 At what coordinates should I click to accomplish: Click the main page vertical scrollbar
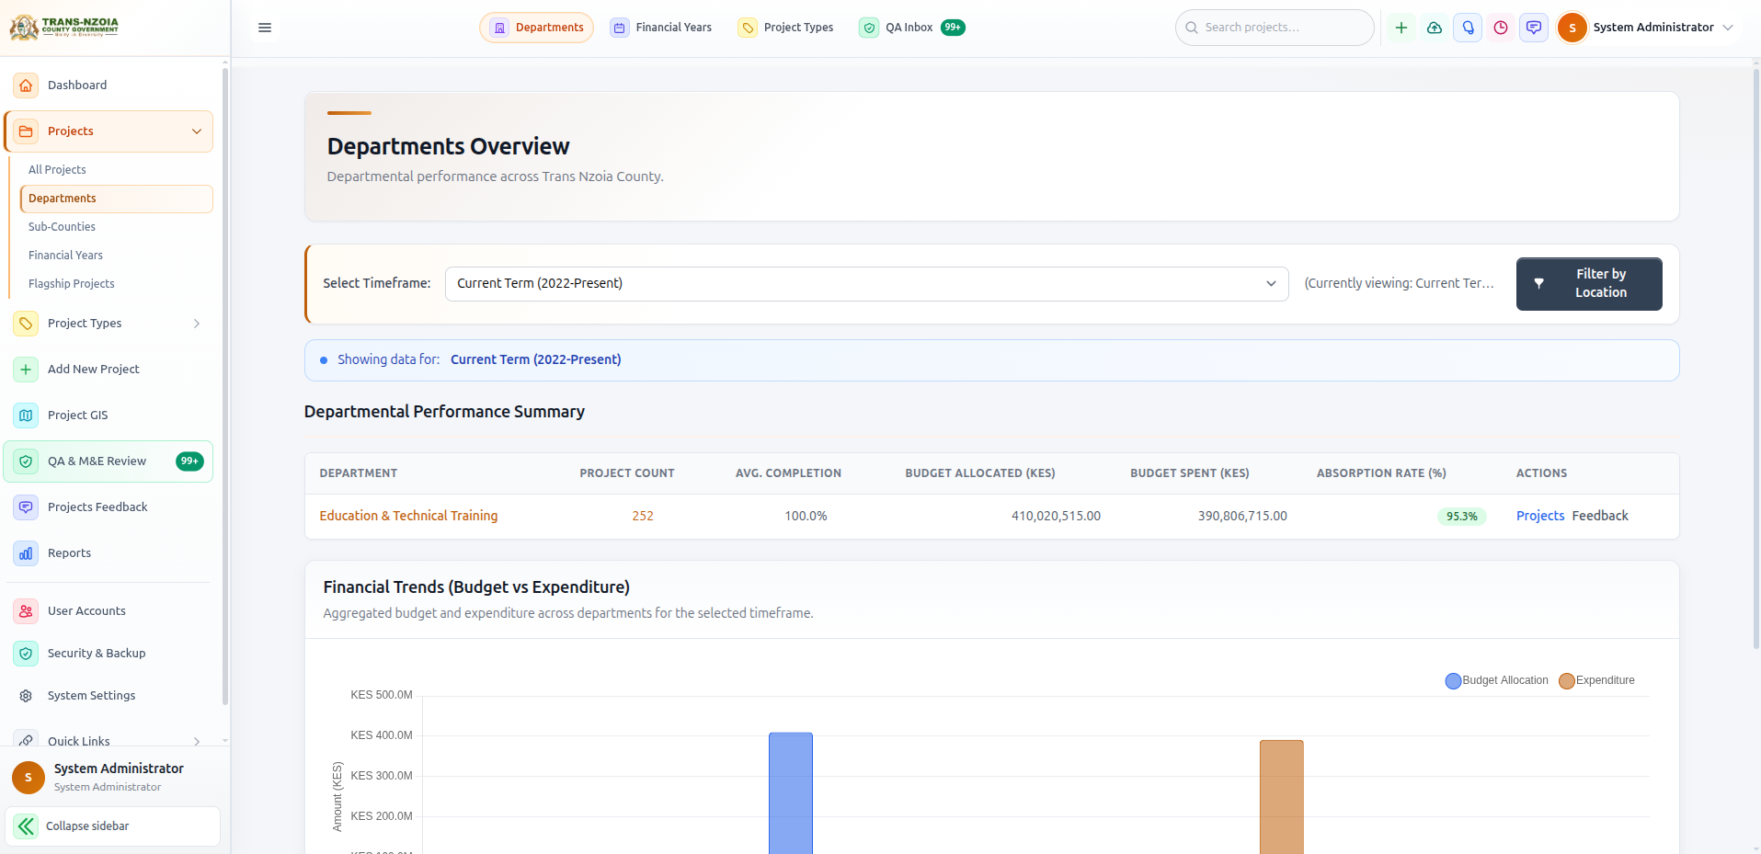click(1756, 359)
